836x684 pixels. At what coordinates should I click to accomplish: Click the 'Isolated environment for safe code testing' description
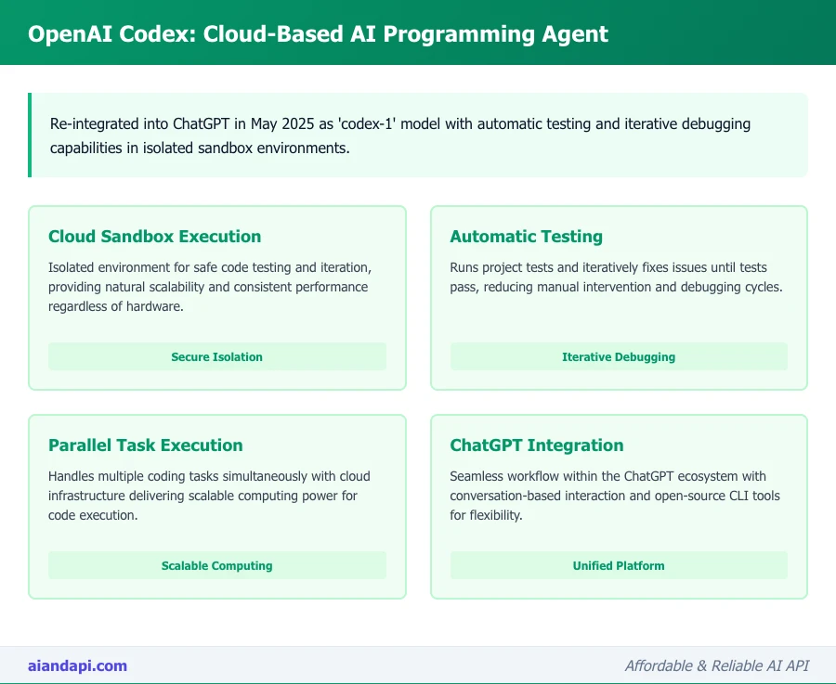tap(210, 287)
